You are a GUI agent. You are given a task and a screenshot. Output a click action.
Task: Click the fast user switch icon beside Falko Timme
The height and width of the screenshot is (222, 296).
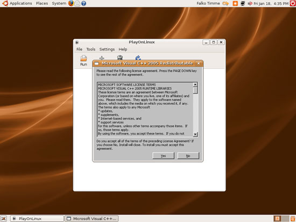pos(225,3)
